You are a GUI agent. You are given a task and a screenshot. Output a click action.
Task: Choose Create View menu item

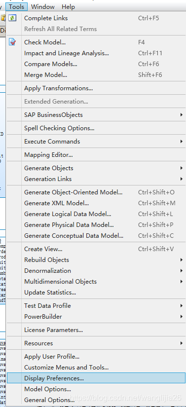click(x=96, y=249)
